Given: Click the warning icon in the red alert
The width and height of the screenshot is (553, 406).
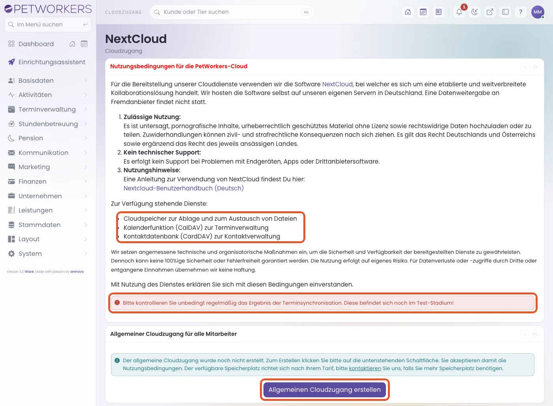Looking at the screenshot, I should pos(117,303).
